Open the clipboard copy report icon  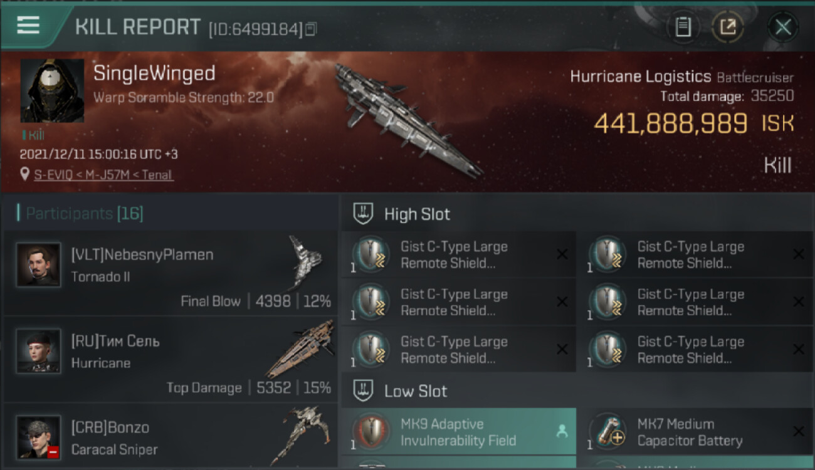pyautogui.click(x=683, y=27)
